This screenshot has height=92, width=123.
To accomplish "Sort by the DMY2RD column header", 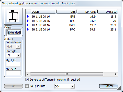I will [x=107, y=12].
